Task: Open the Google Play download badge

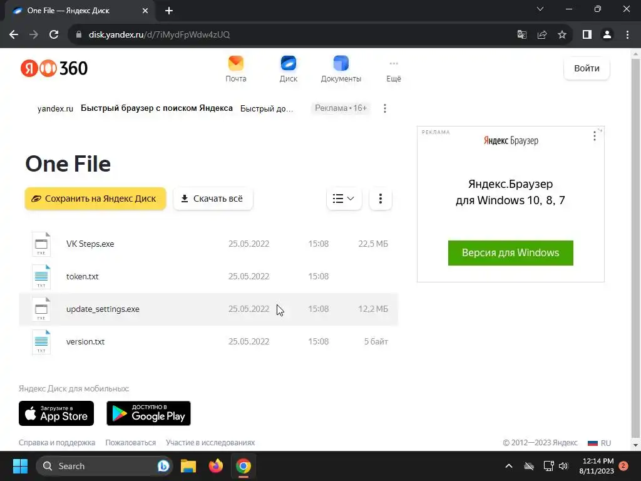Action: (x=148, y=413)
